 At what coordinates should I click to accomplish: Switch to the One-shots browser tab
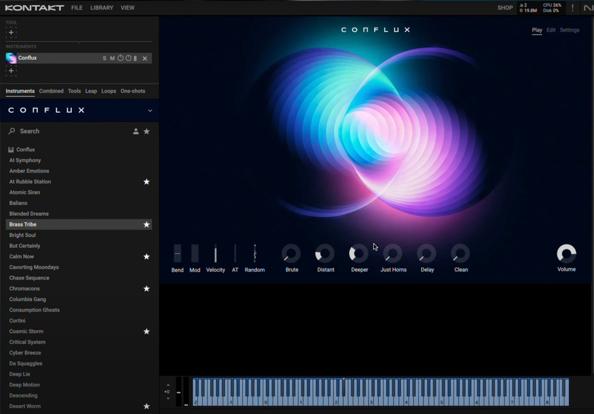pos(132,91)
